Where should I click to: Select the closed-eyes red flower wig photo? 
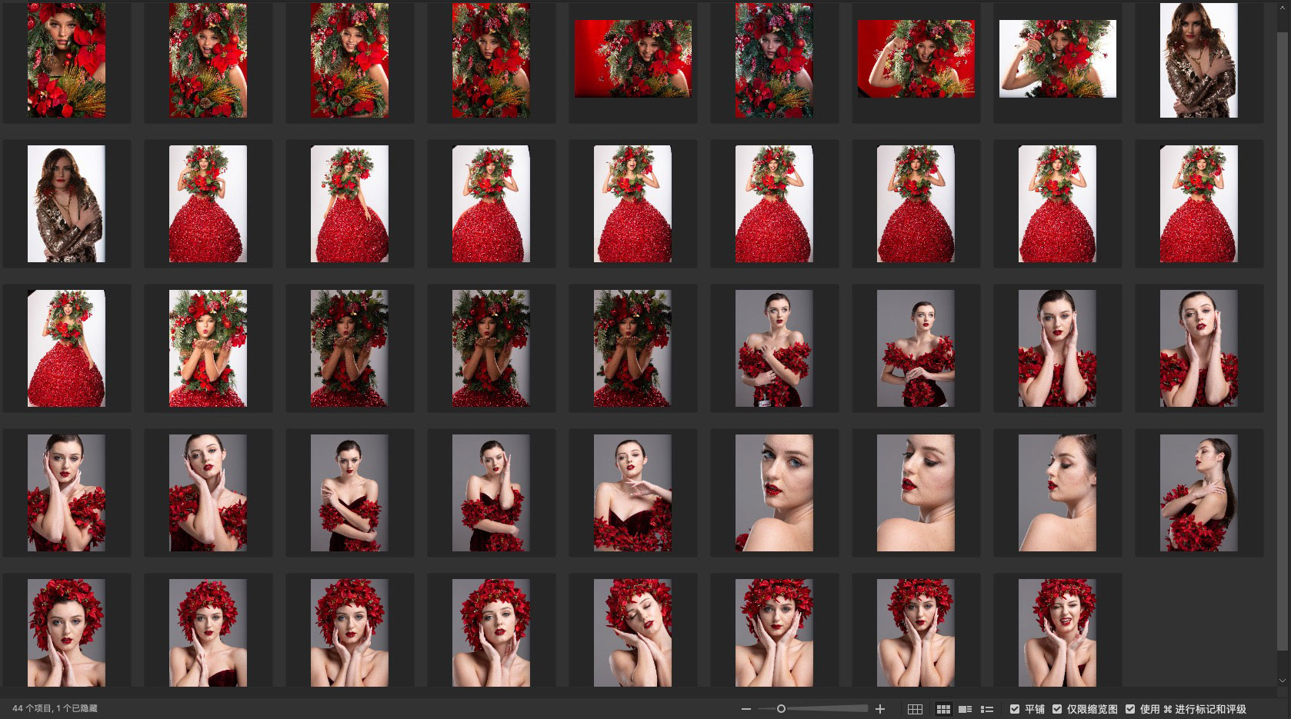coord(632,633)
